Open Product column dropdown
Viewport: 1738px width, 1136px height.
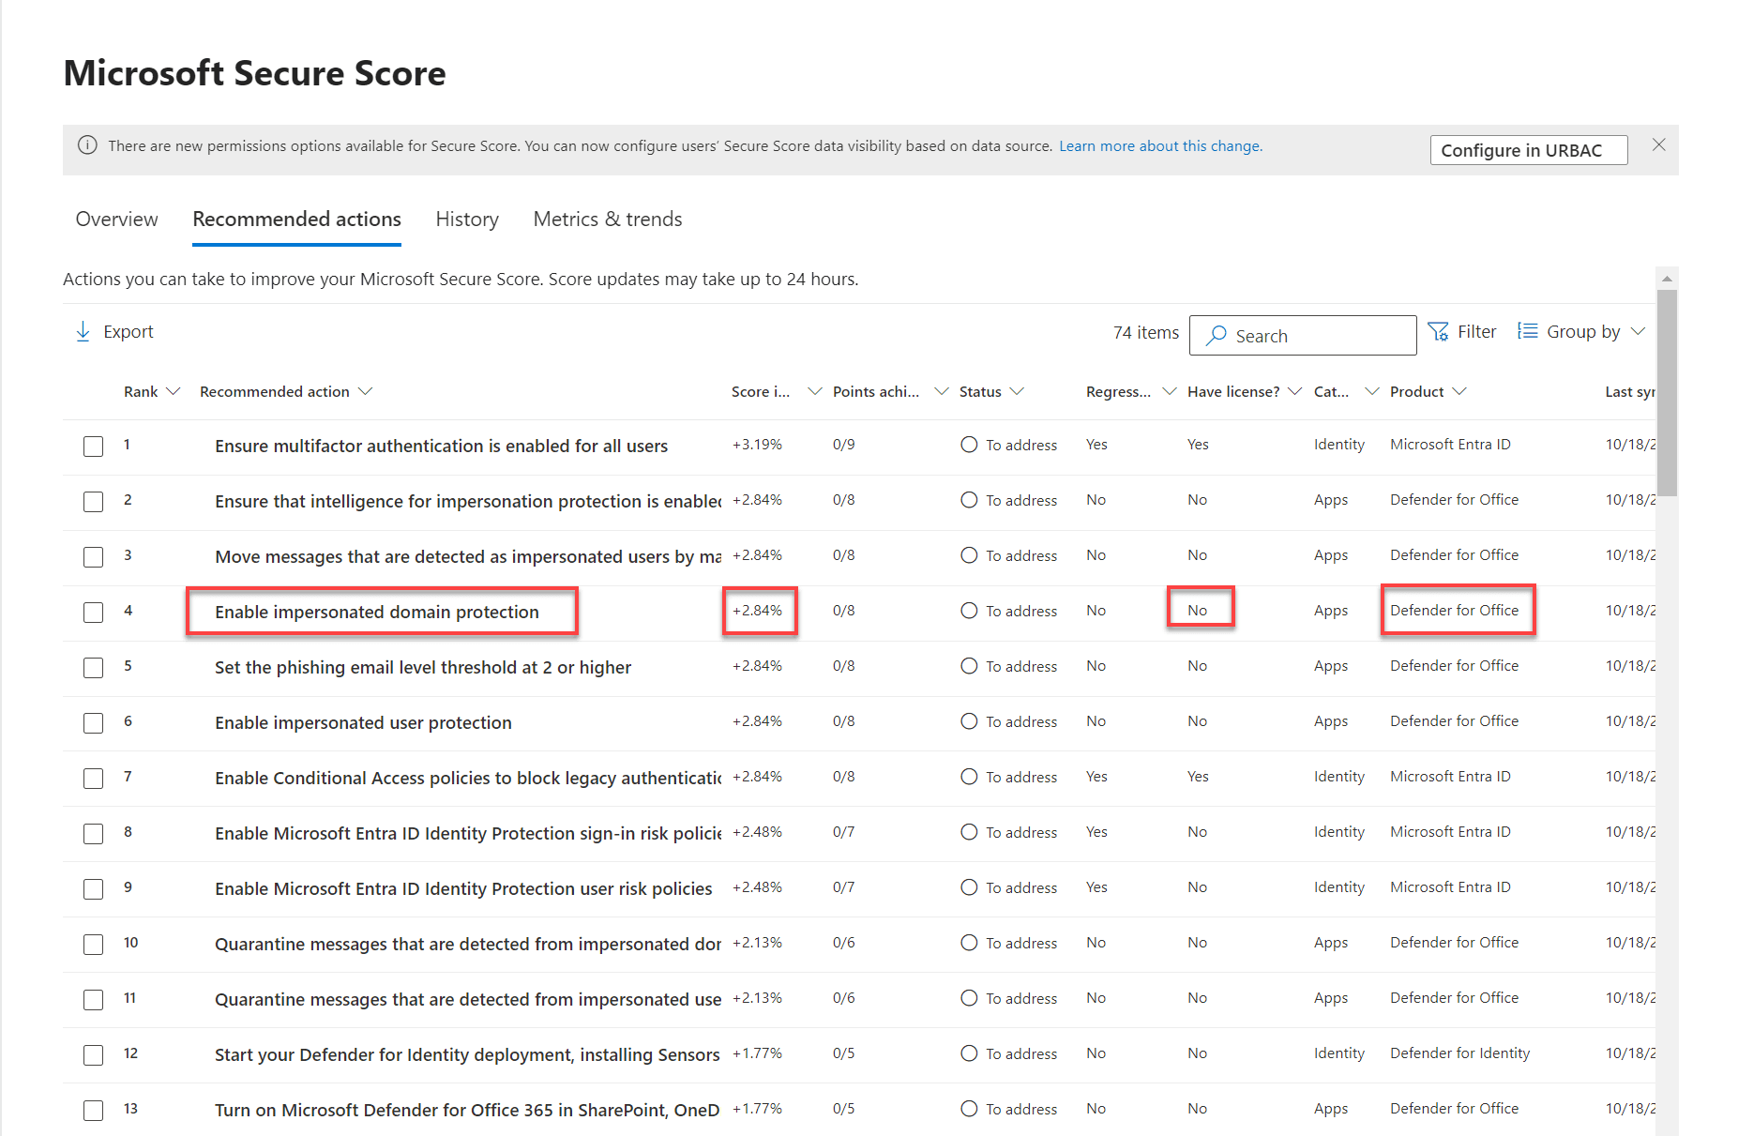1458,391
